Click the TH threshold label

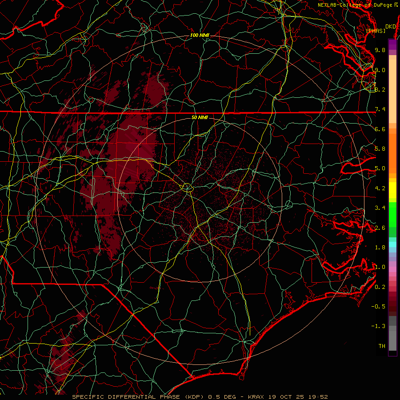pyautogui.click(x=382, y=346)
